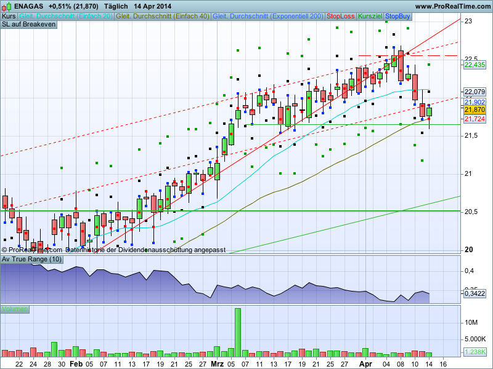Click the Täglich timeframe label
This screenshot has height=369, width=493.
[x=116, y=6]
